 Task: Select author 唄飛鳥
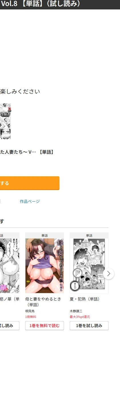[30, 311]
